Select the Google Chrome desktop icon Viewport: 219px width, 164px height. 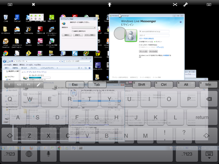(x=5, y=53)
